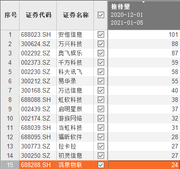Toggle checkbox in 鸿泉物联 row
This screenshot has height=169, width=180.
coord(101,165)
